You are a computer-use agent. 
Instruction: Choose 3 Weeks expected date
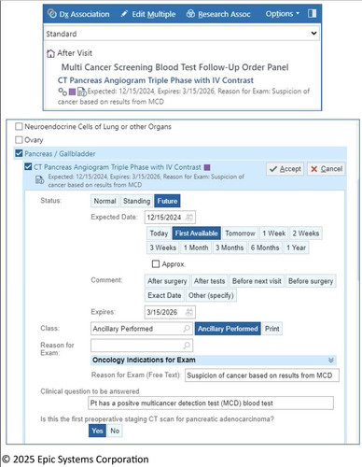pos(162,248)
